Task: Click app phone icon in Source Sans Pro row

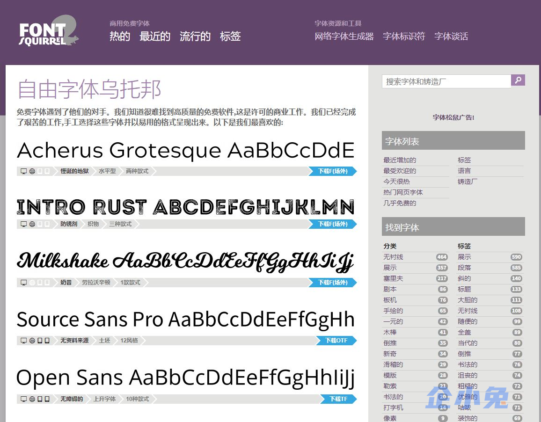Action: click(x=47, y=341)
